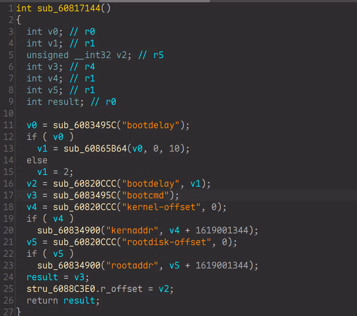The image size is (357, 316).
Task: Click sub_60820CCC on the kernel-offset line
Action: (85, 207)
